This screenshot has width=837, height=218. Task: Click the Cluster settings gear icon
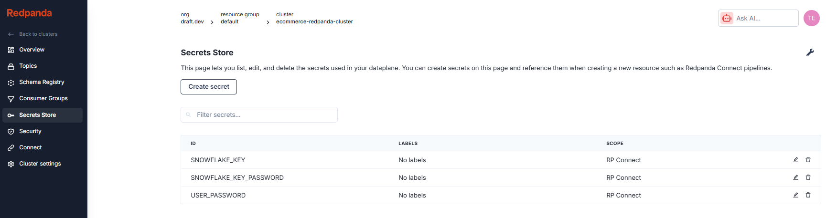pyautogui.click(x=11, y=164)
